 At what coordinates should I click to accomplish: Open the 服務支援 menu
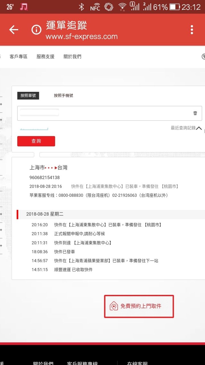point(46,56)
